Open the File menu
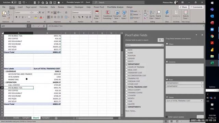 4,7
